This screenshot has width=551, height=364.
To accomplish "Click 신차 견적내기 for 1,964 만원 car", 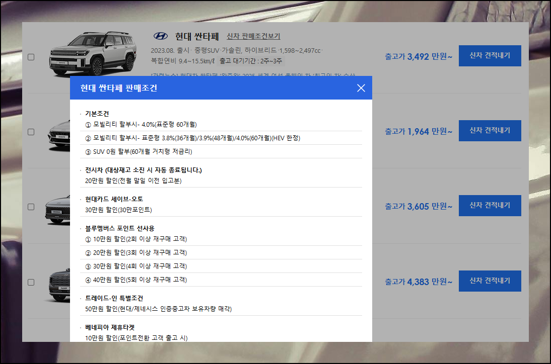I will [x=490, y=131].
